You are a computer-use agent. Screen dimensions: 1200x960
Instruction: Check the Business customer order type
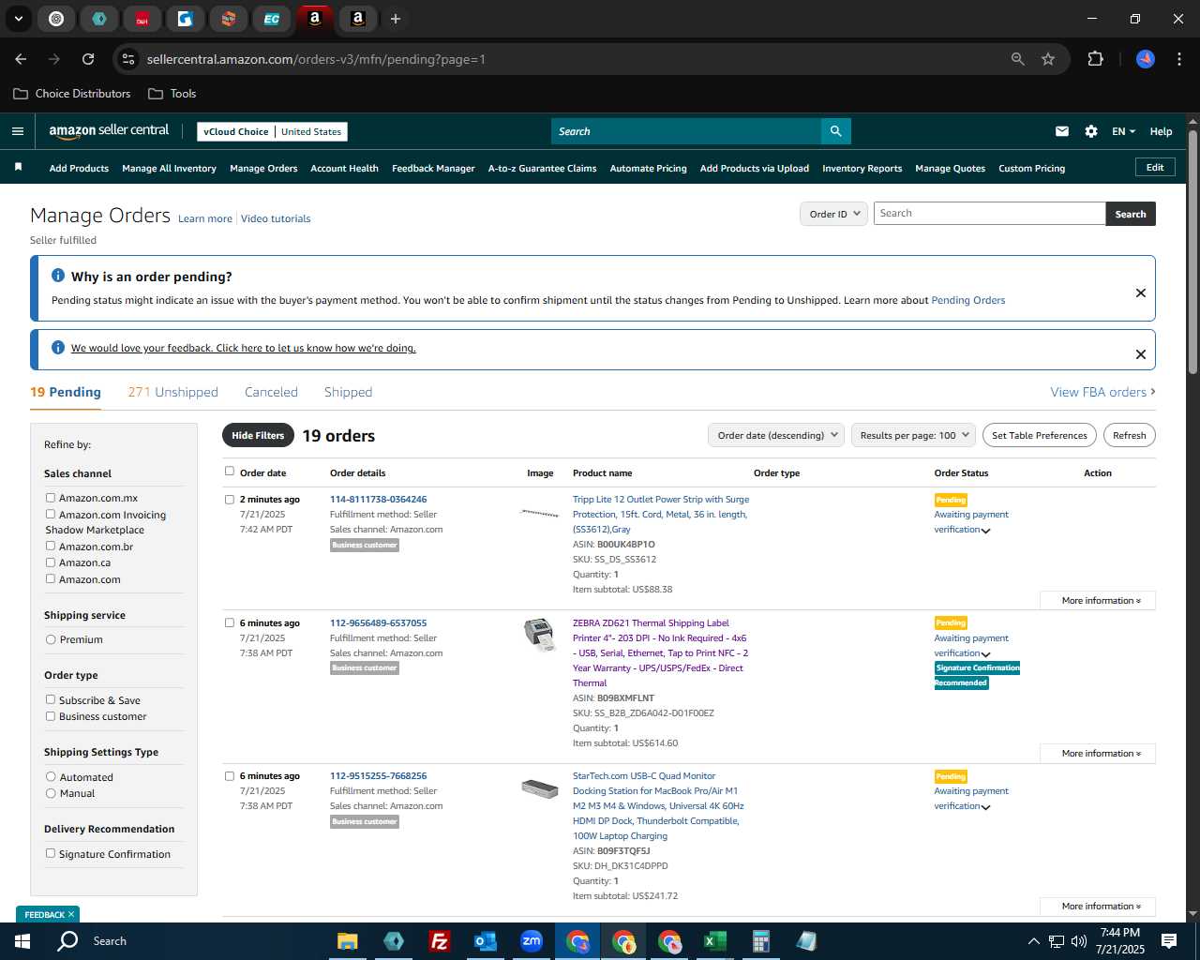51,716
